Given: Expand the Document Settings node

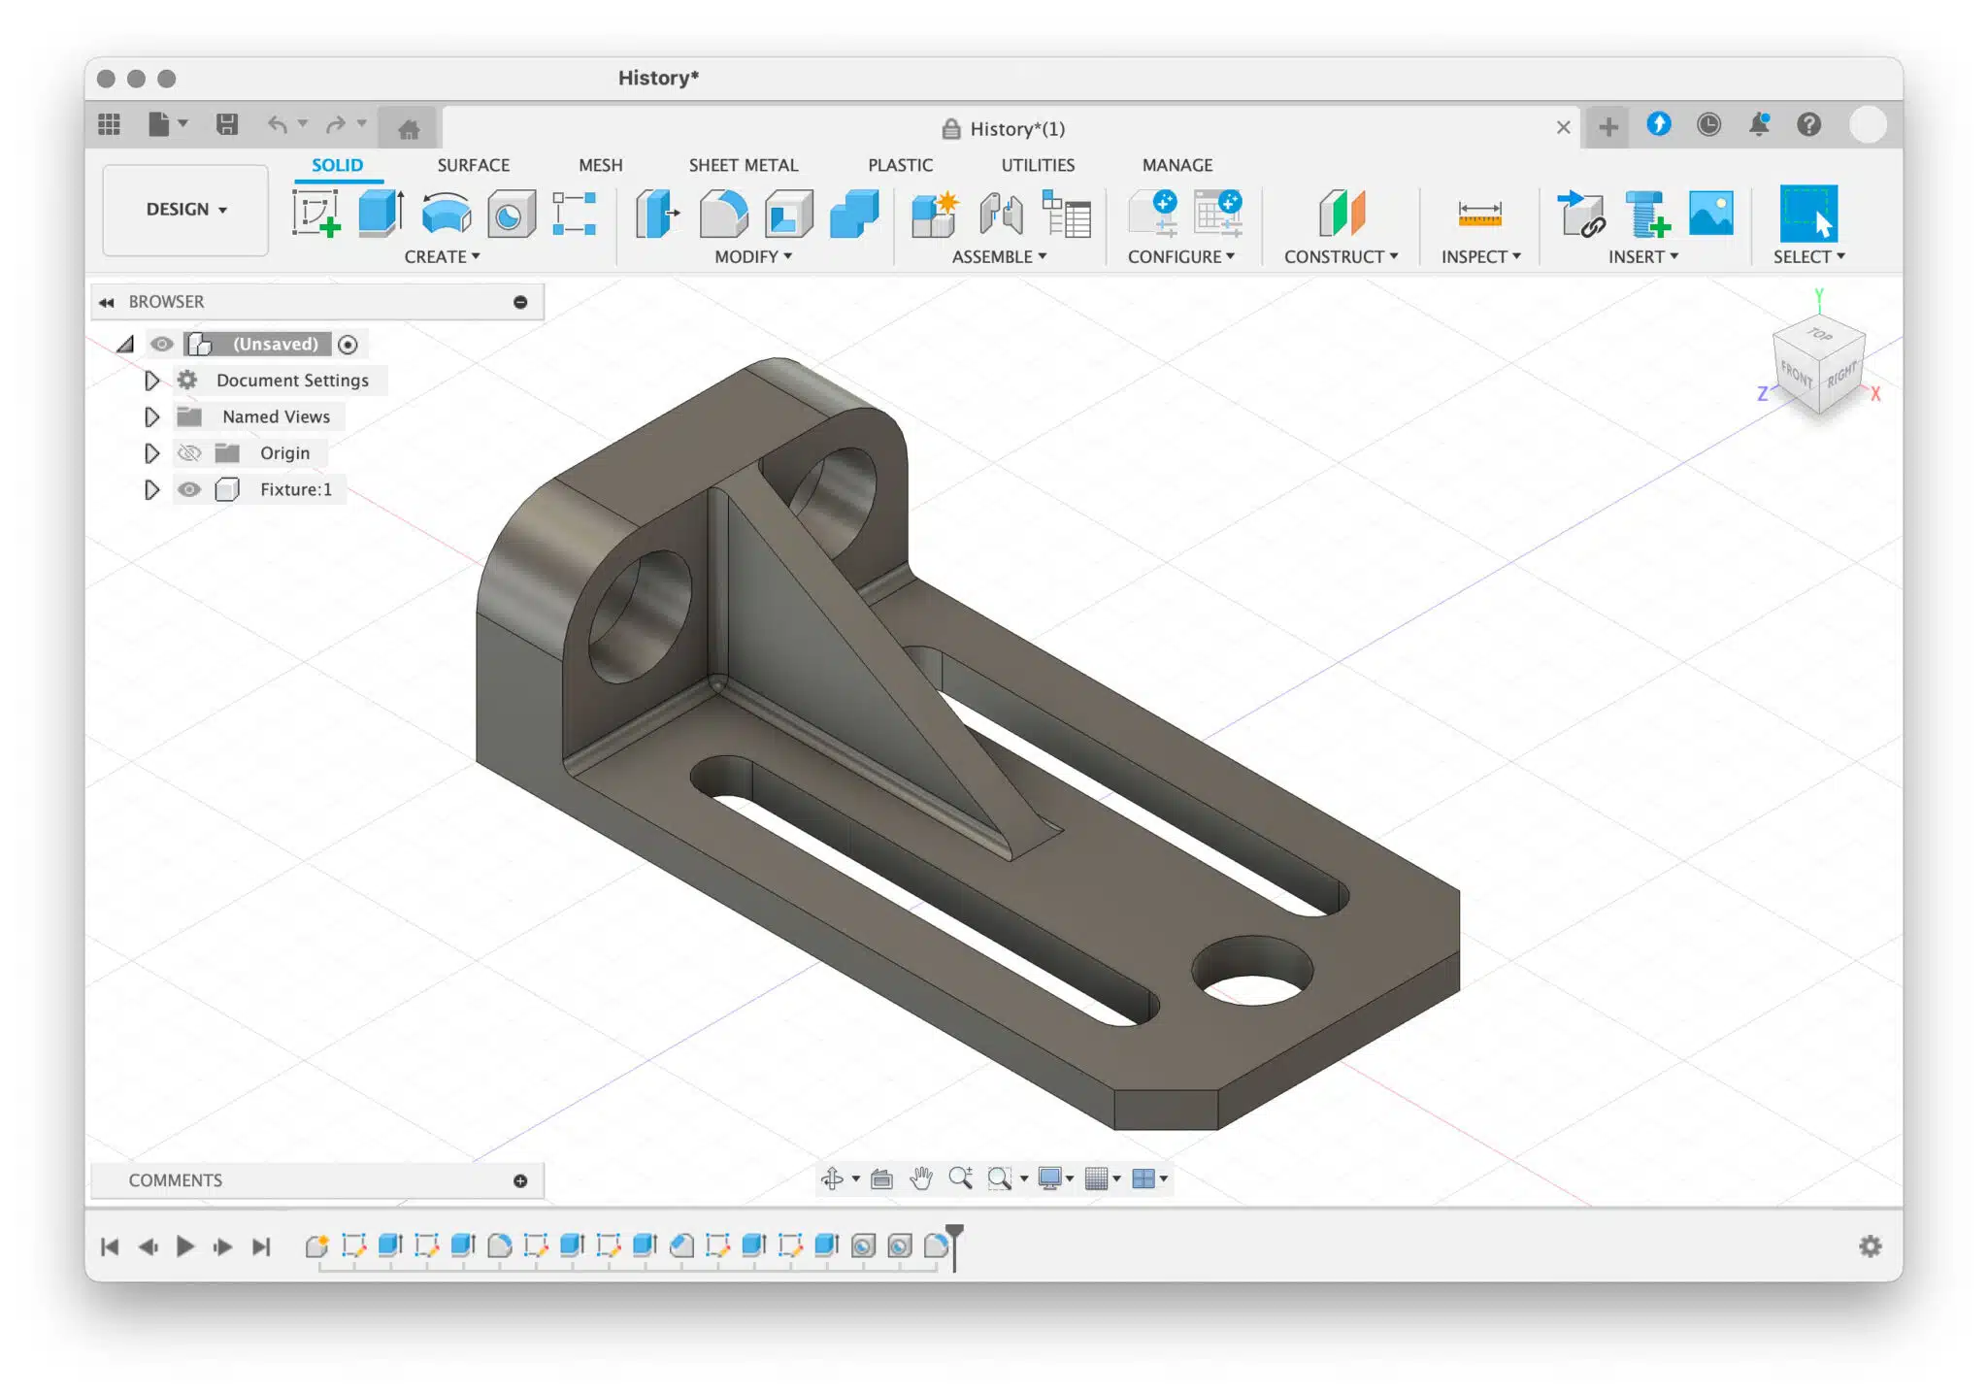Looking at the screenshot, I should [151, 381].
